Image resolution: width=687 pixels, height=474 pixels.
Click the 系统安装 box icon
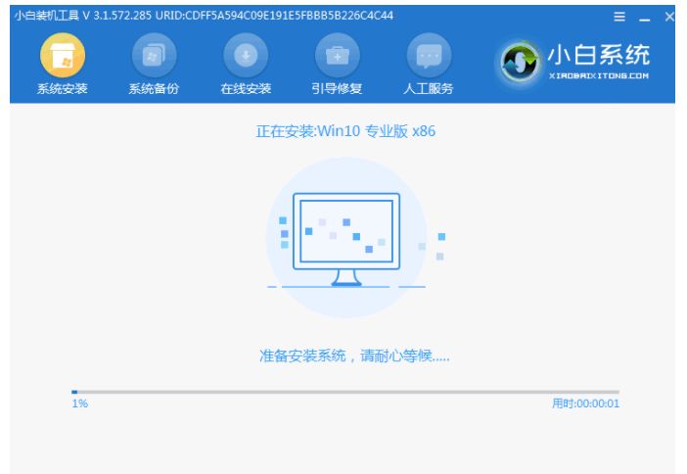tap(62, 56)
